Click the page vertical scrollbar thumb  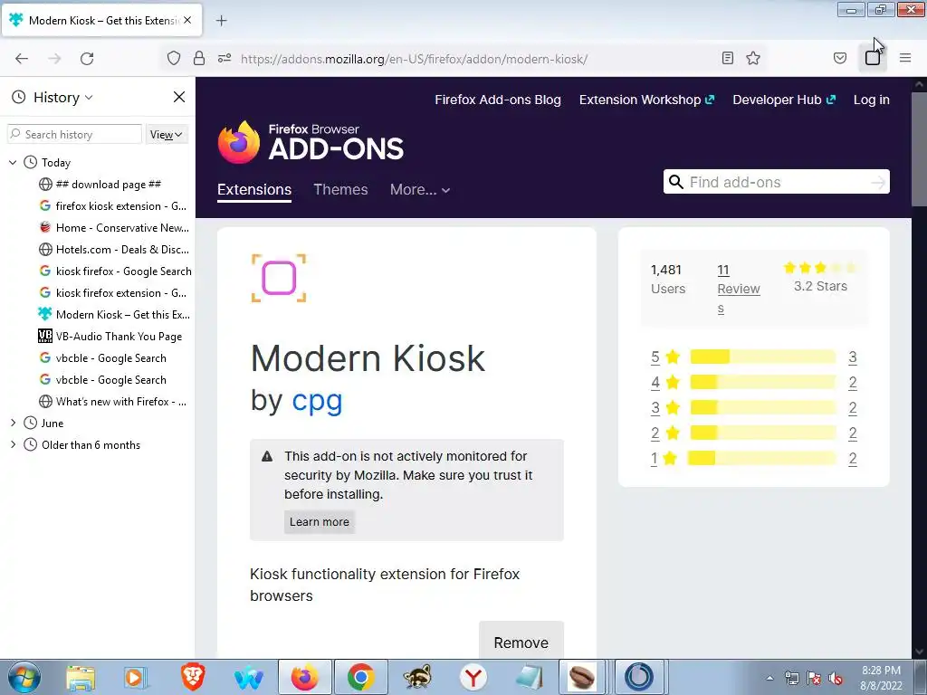point(919,151)
